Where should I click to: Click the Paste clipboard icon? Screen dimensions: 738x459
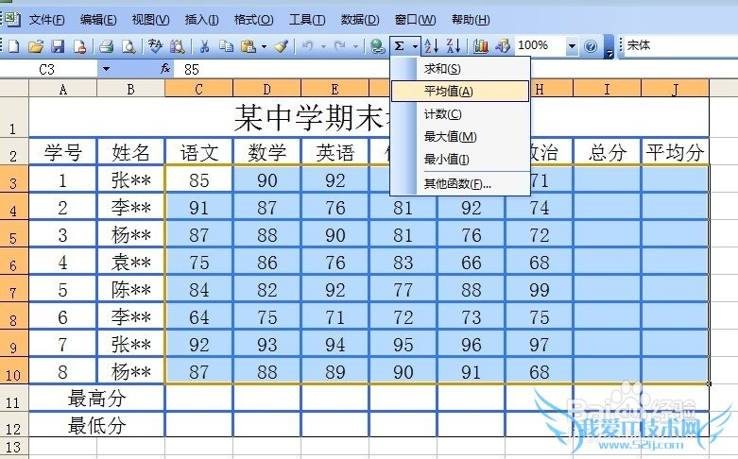coord(248,46)
